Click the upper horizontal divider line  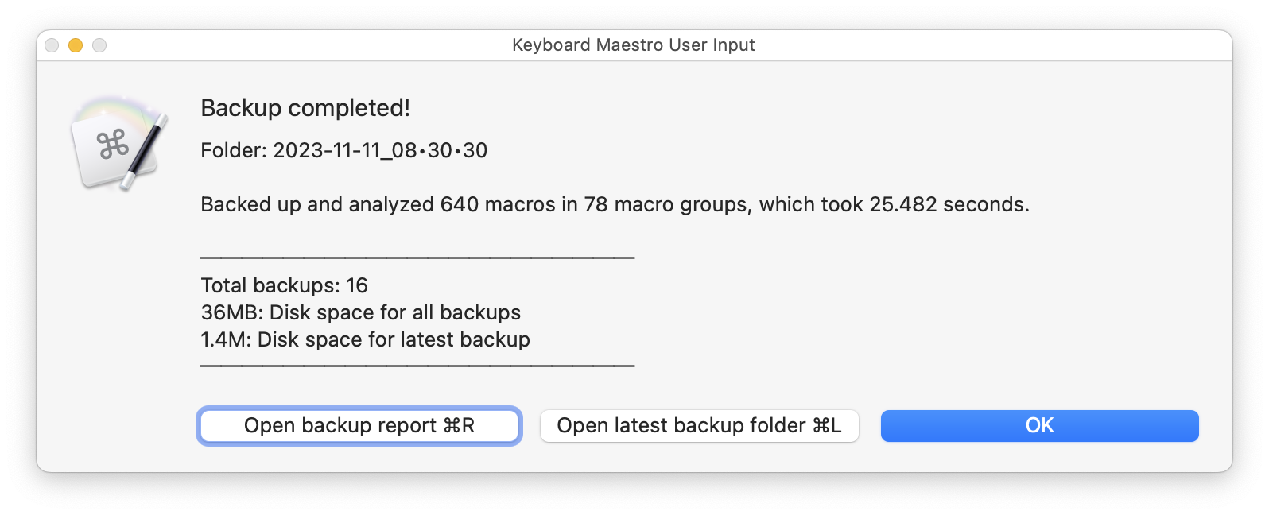click(x=417, y=257)
